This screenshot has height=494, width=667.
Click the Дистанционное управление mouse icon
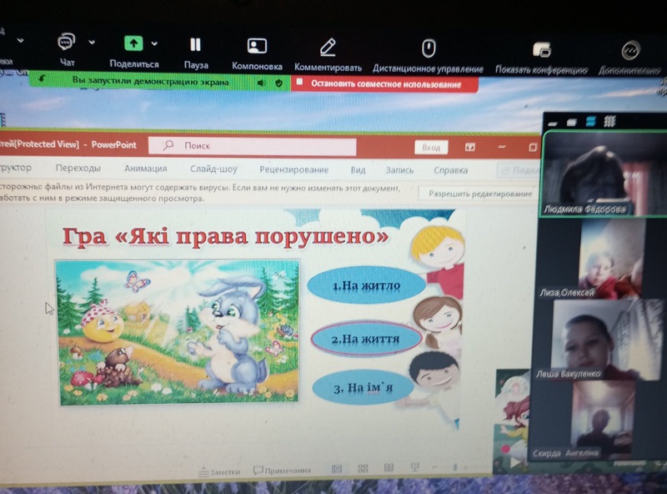[428, 48]
